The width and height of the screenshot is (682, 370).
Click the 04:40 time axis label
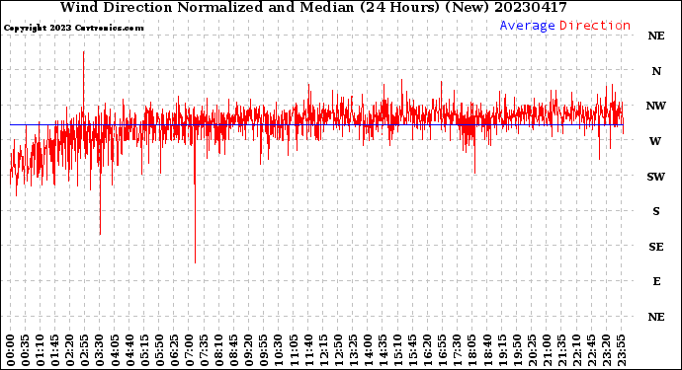click(129, 350)
